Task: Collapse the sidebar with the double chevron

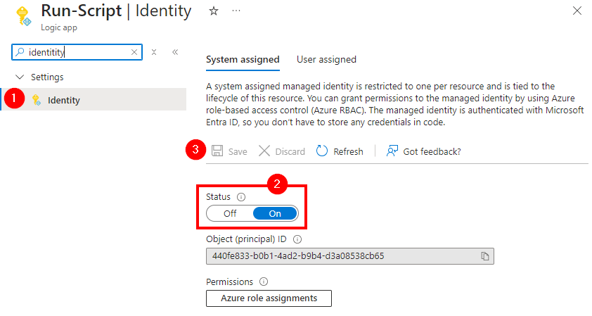Action: 175,52
